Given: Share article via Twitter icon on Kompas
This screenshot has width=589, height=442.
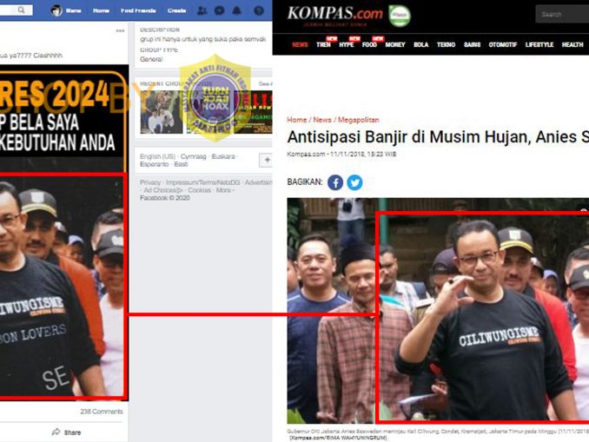Looking at the screenshot, I should pyautogui.click(x=354, y=182).
